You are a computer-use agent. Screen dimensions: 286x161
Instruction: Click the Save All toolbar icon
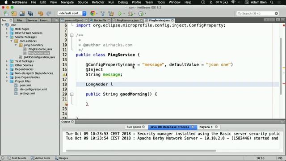[30, 13]
